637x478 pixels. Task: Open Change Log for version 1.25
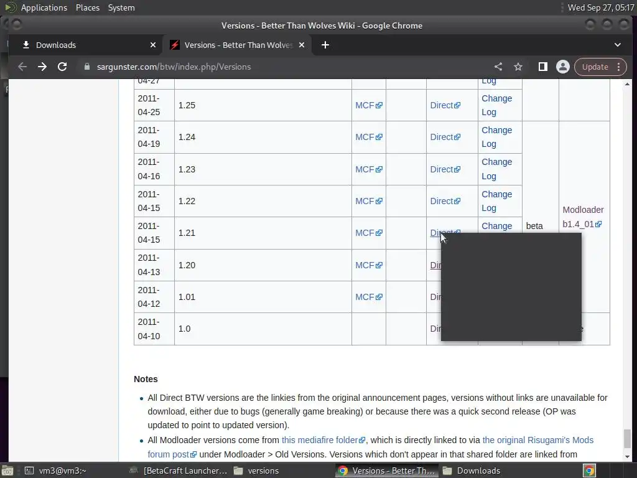(496, 105)
